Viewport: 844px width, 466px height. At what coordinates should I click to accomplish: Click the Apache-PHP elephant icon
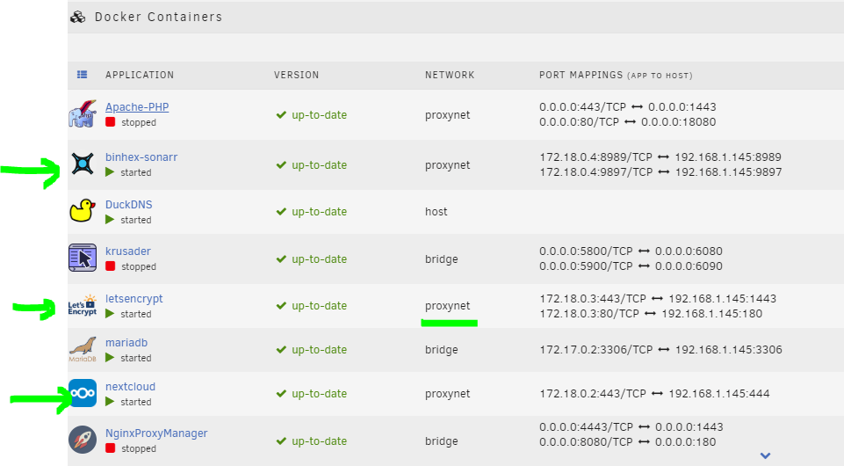[x=83, y=113]
